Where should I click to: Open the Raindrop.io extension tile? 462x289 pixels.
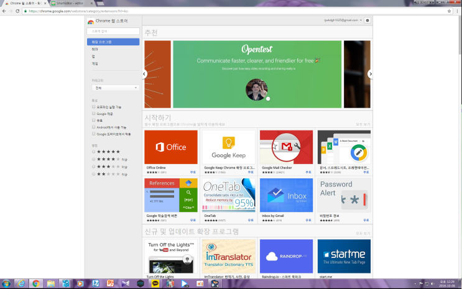287,259
